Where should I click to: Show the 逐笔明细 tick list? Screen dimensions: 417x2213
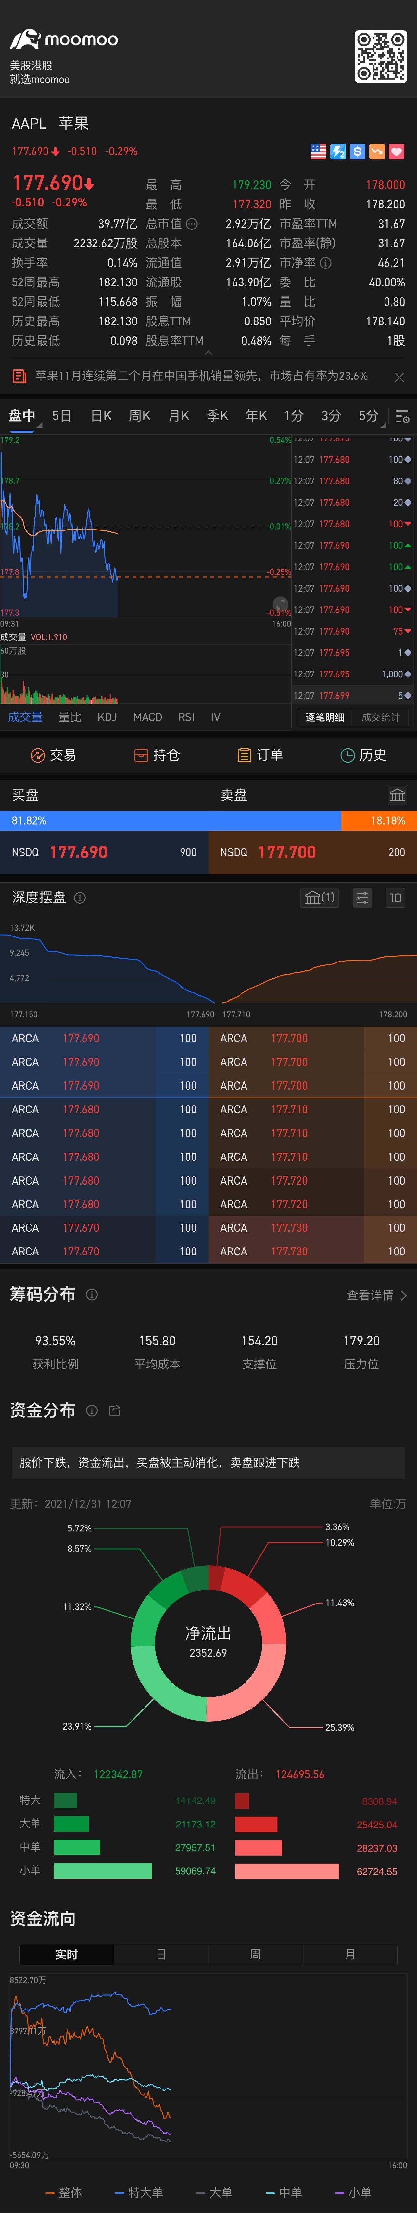tap(325, 717)
